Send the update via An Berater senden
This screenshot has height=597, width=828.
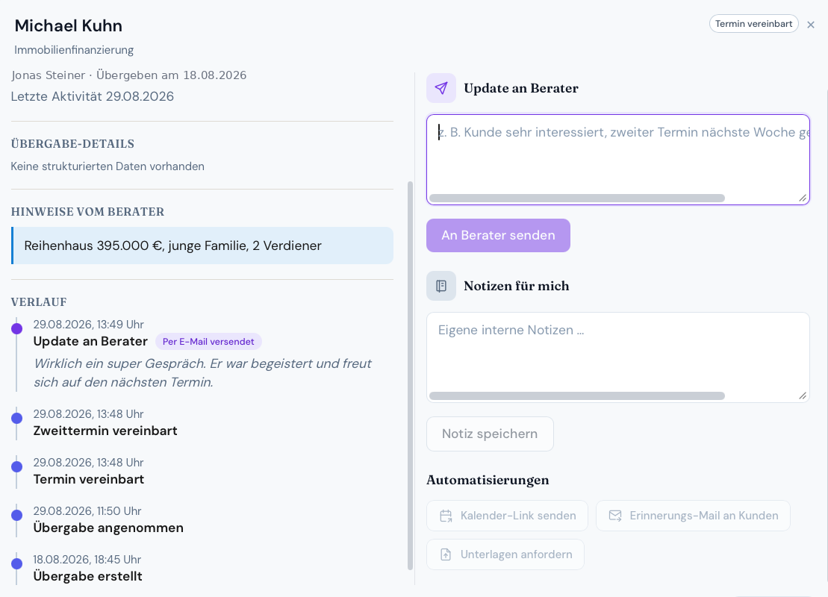pos(498,235)
